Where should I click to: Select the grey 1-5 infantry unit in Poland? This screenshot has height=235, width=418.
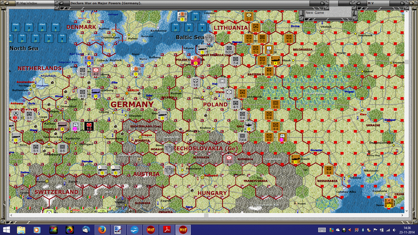click(196, 82)
